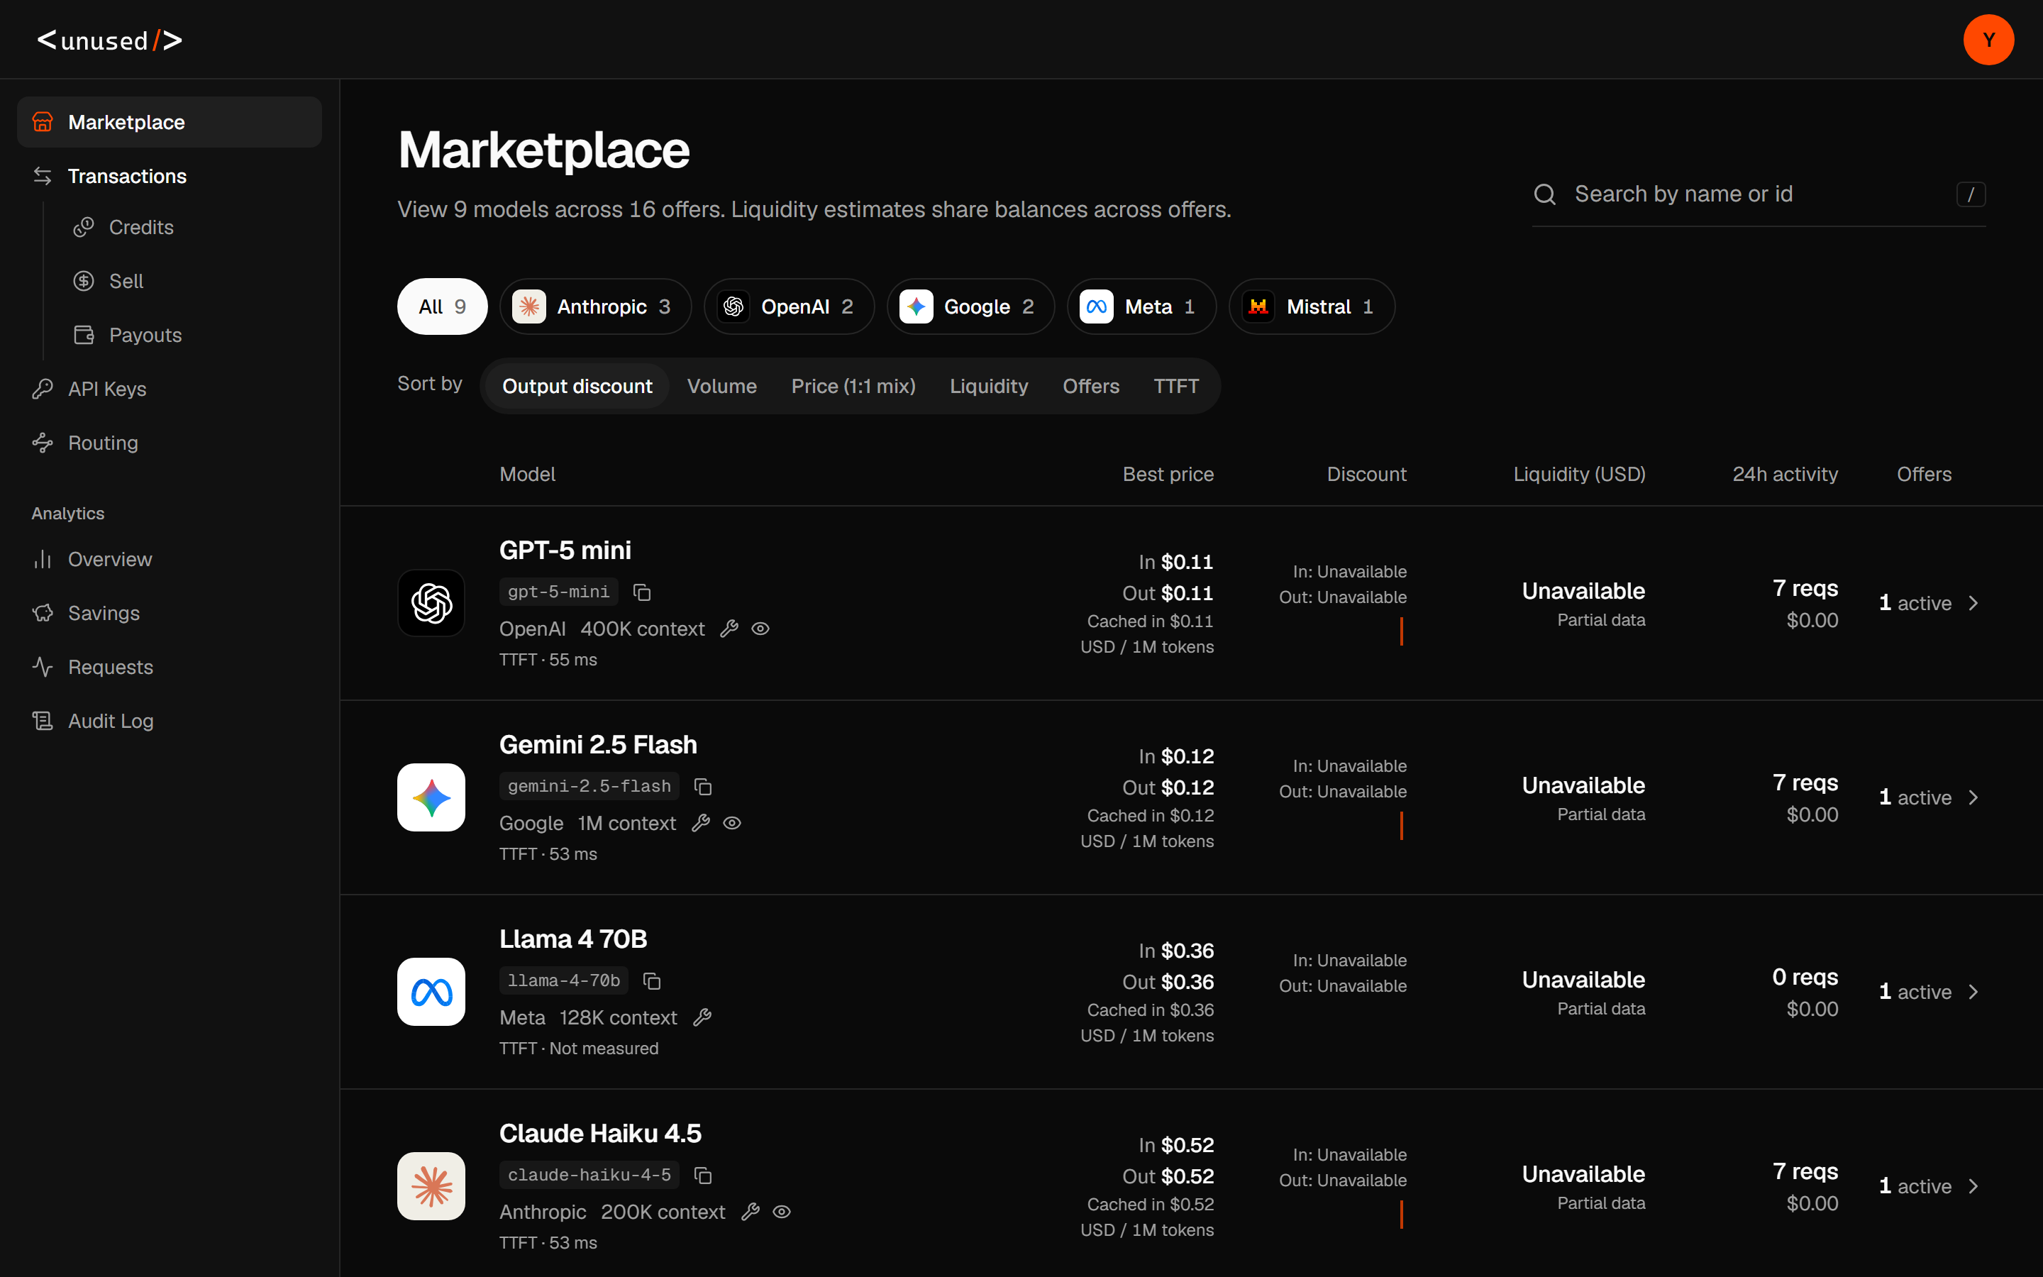The height and width of the screenshot is (1277, 2043).
Task: Click the eye vision icon on Claude Haiku 4.5
Action: point(782,1211)
